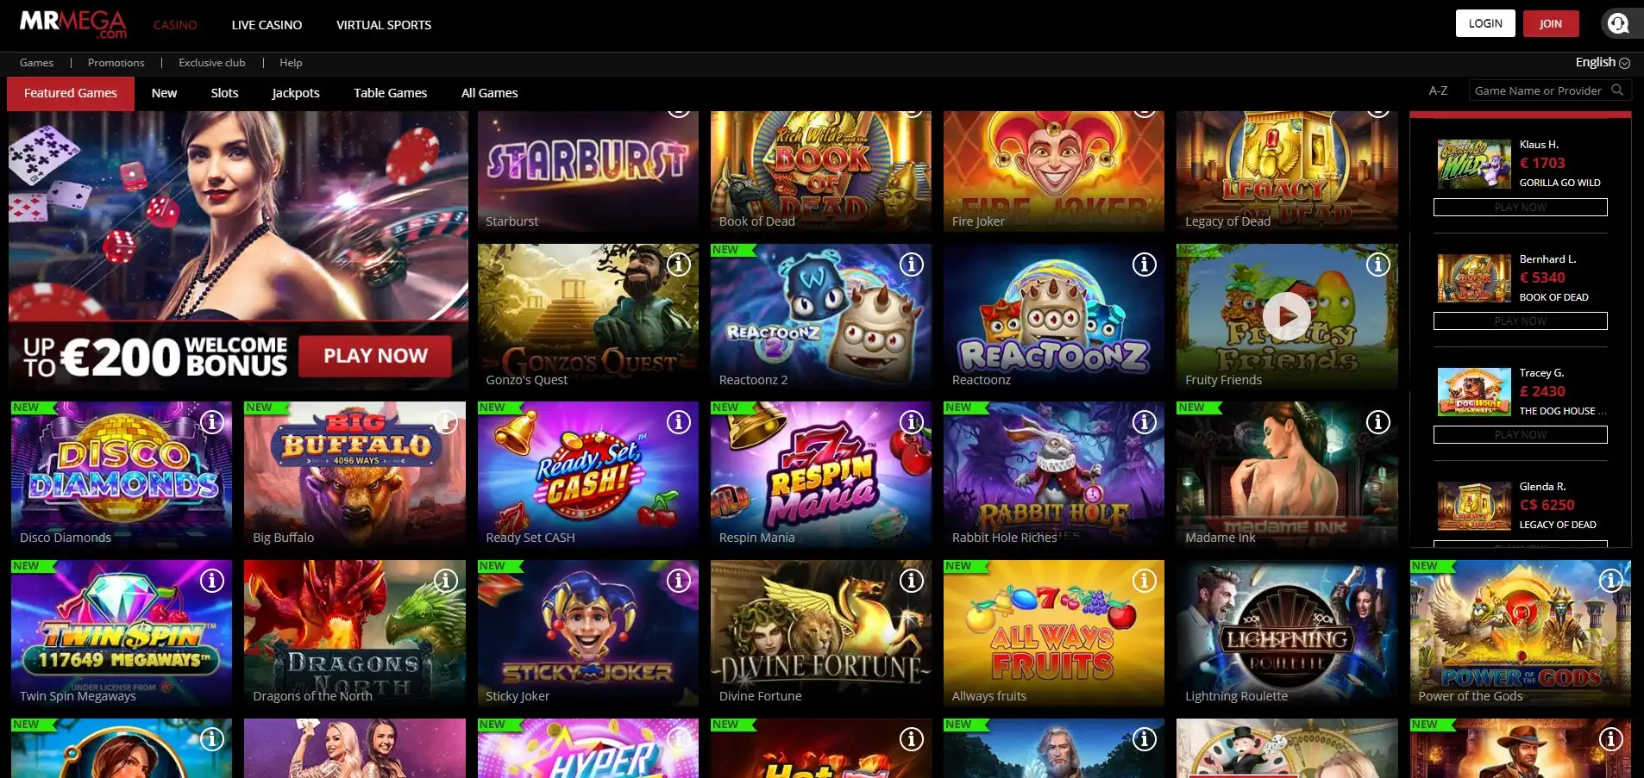Click the search magnifier icon
The height and width of the screenshot is (778, 1644).
pyautogui.click(x=1617, y=90)
